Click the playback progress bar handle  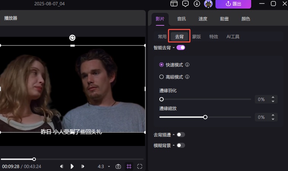pyautogui.click(x=34, y=159)
